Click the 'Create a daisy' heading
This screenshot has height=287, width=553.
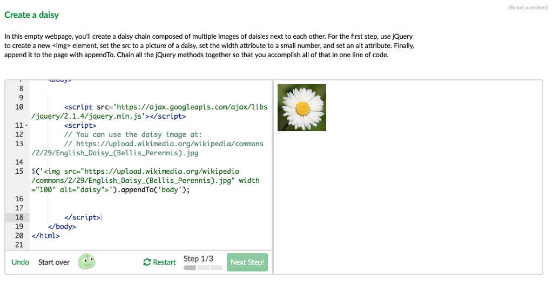point(31,15)
